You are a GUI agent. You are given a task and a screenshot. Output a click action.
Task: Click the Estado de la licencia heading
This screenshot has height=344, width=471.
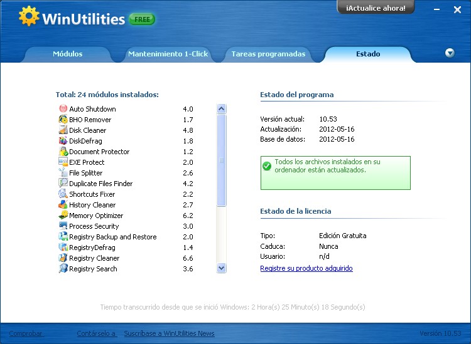(296, 211)
